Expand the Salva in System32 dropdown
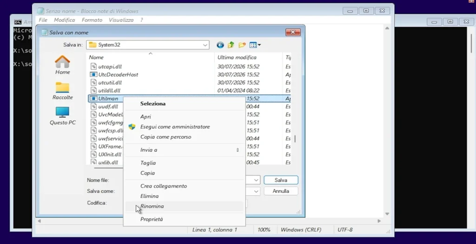This screenshot has width=476, height=244. pos(205,45)
